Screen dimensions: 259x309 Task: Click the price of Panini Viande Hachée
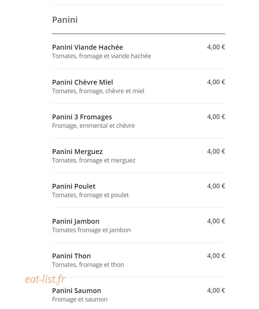216,47
